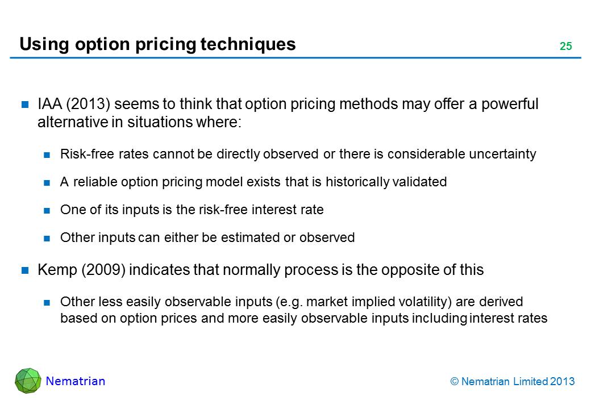Click the green Nematrian polyhedron logo
The width and height of the screenshot is (591, 409).
(28, 381)
